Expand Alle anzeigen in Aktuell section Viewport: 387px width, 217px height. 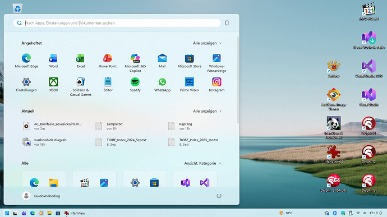(208, 111)
